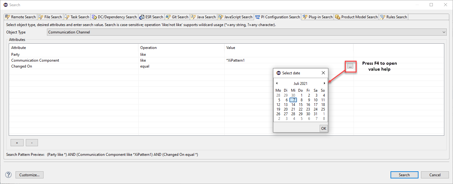
Task: Open the Customize dialog
Action: (x=29, y=175)
